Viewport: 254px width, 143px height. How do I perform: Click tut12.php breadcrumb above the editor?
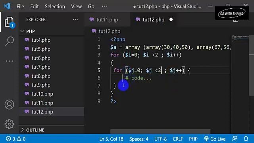tap(110, 31)
